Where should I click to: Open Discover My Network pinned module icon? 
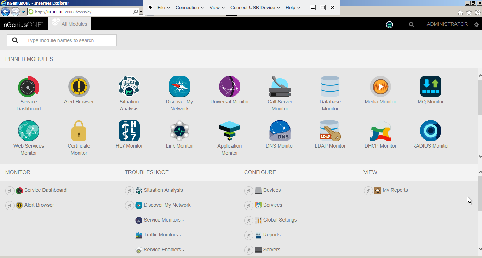[179, 87]
